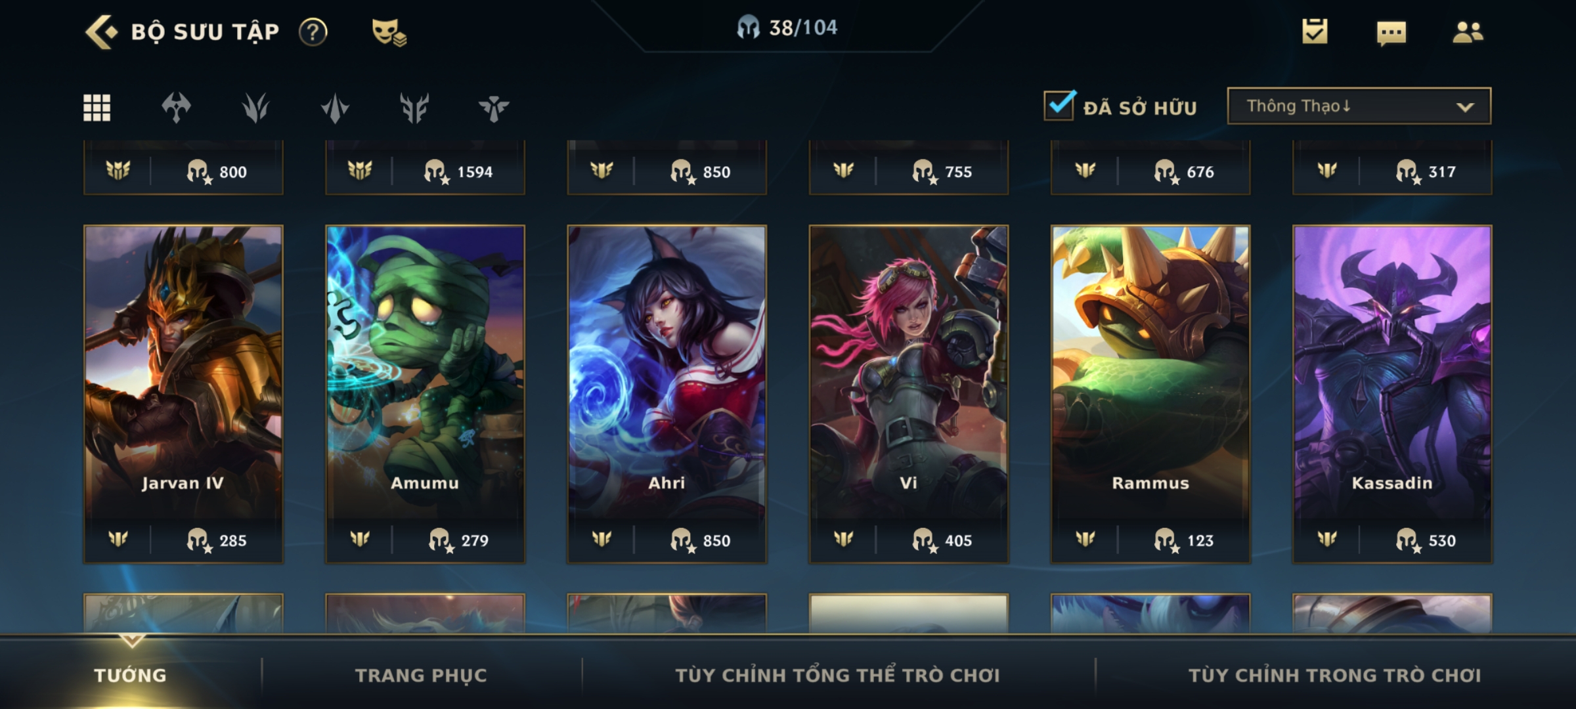
Task: Click the 38/104 champion count indicator
Action: (787, 28)
